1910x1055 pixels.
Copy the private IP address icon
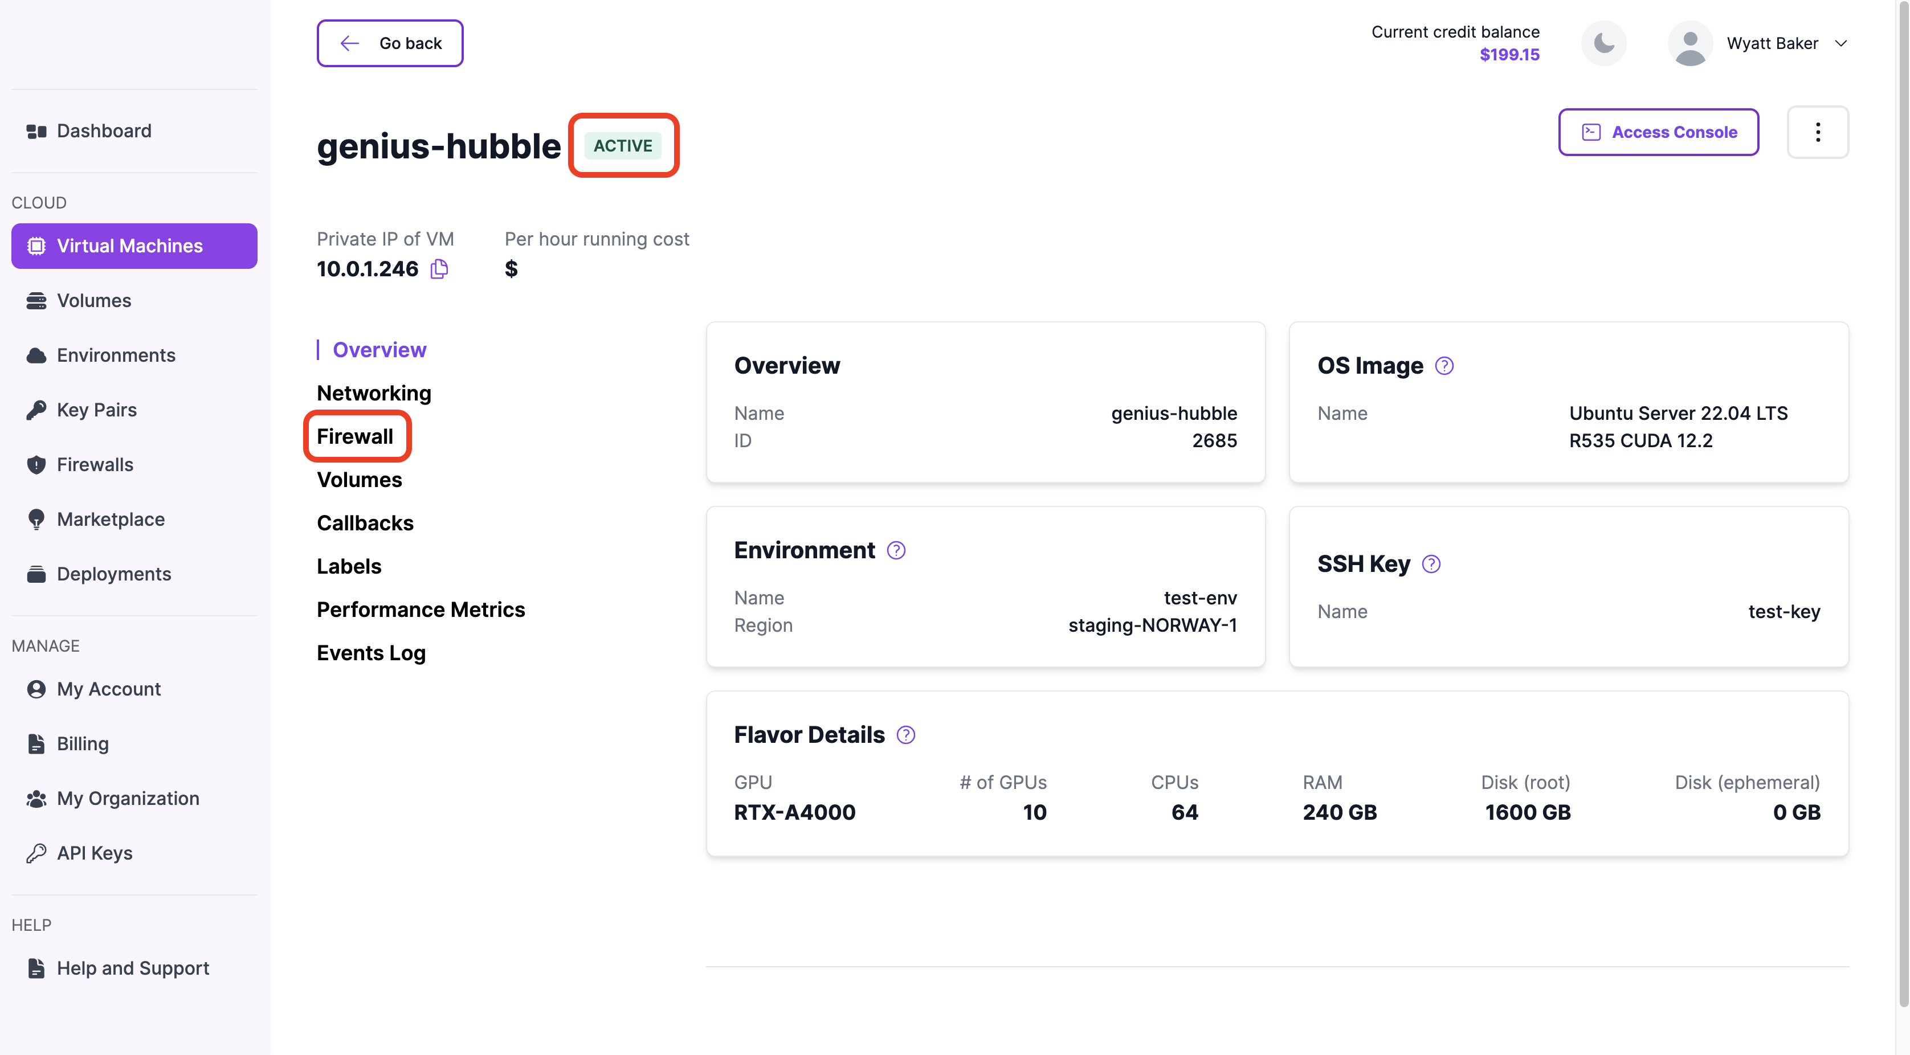pos(439,268)
